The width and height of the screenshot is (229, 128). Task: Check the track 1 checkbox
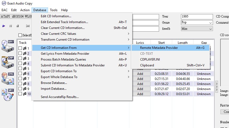[x=20, y=48]
